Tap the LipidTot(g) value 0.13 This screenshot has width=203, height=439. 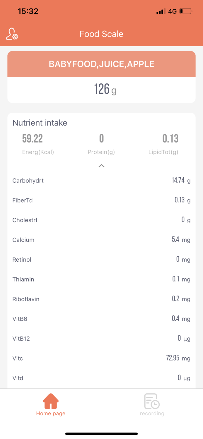(x=170, y=138)
